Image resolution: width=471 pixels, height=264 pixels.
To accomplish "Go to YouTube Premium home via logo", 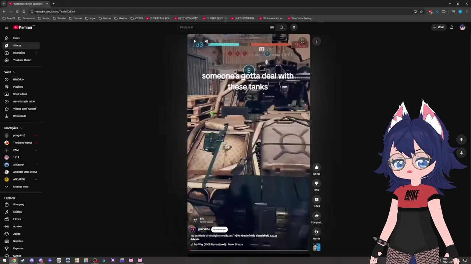I will pyautogui.click(x=23, y=27).
